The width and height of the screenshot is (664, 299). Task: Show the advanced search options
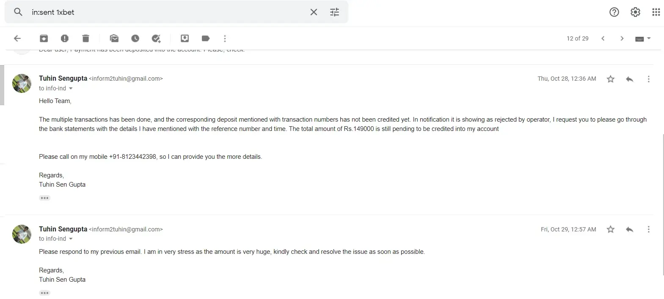(334, 12)
